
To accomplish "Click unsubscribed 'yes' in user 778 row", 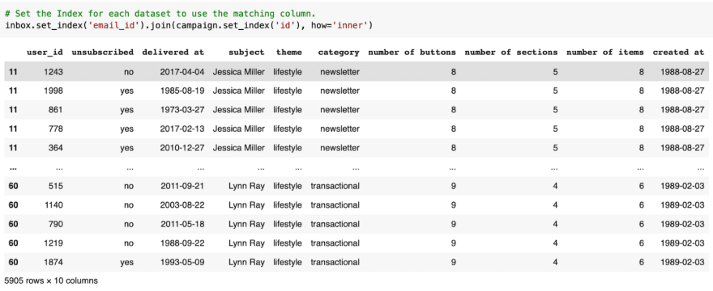I will [127, 129].
